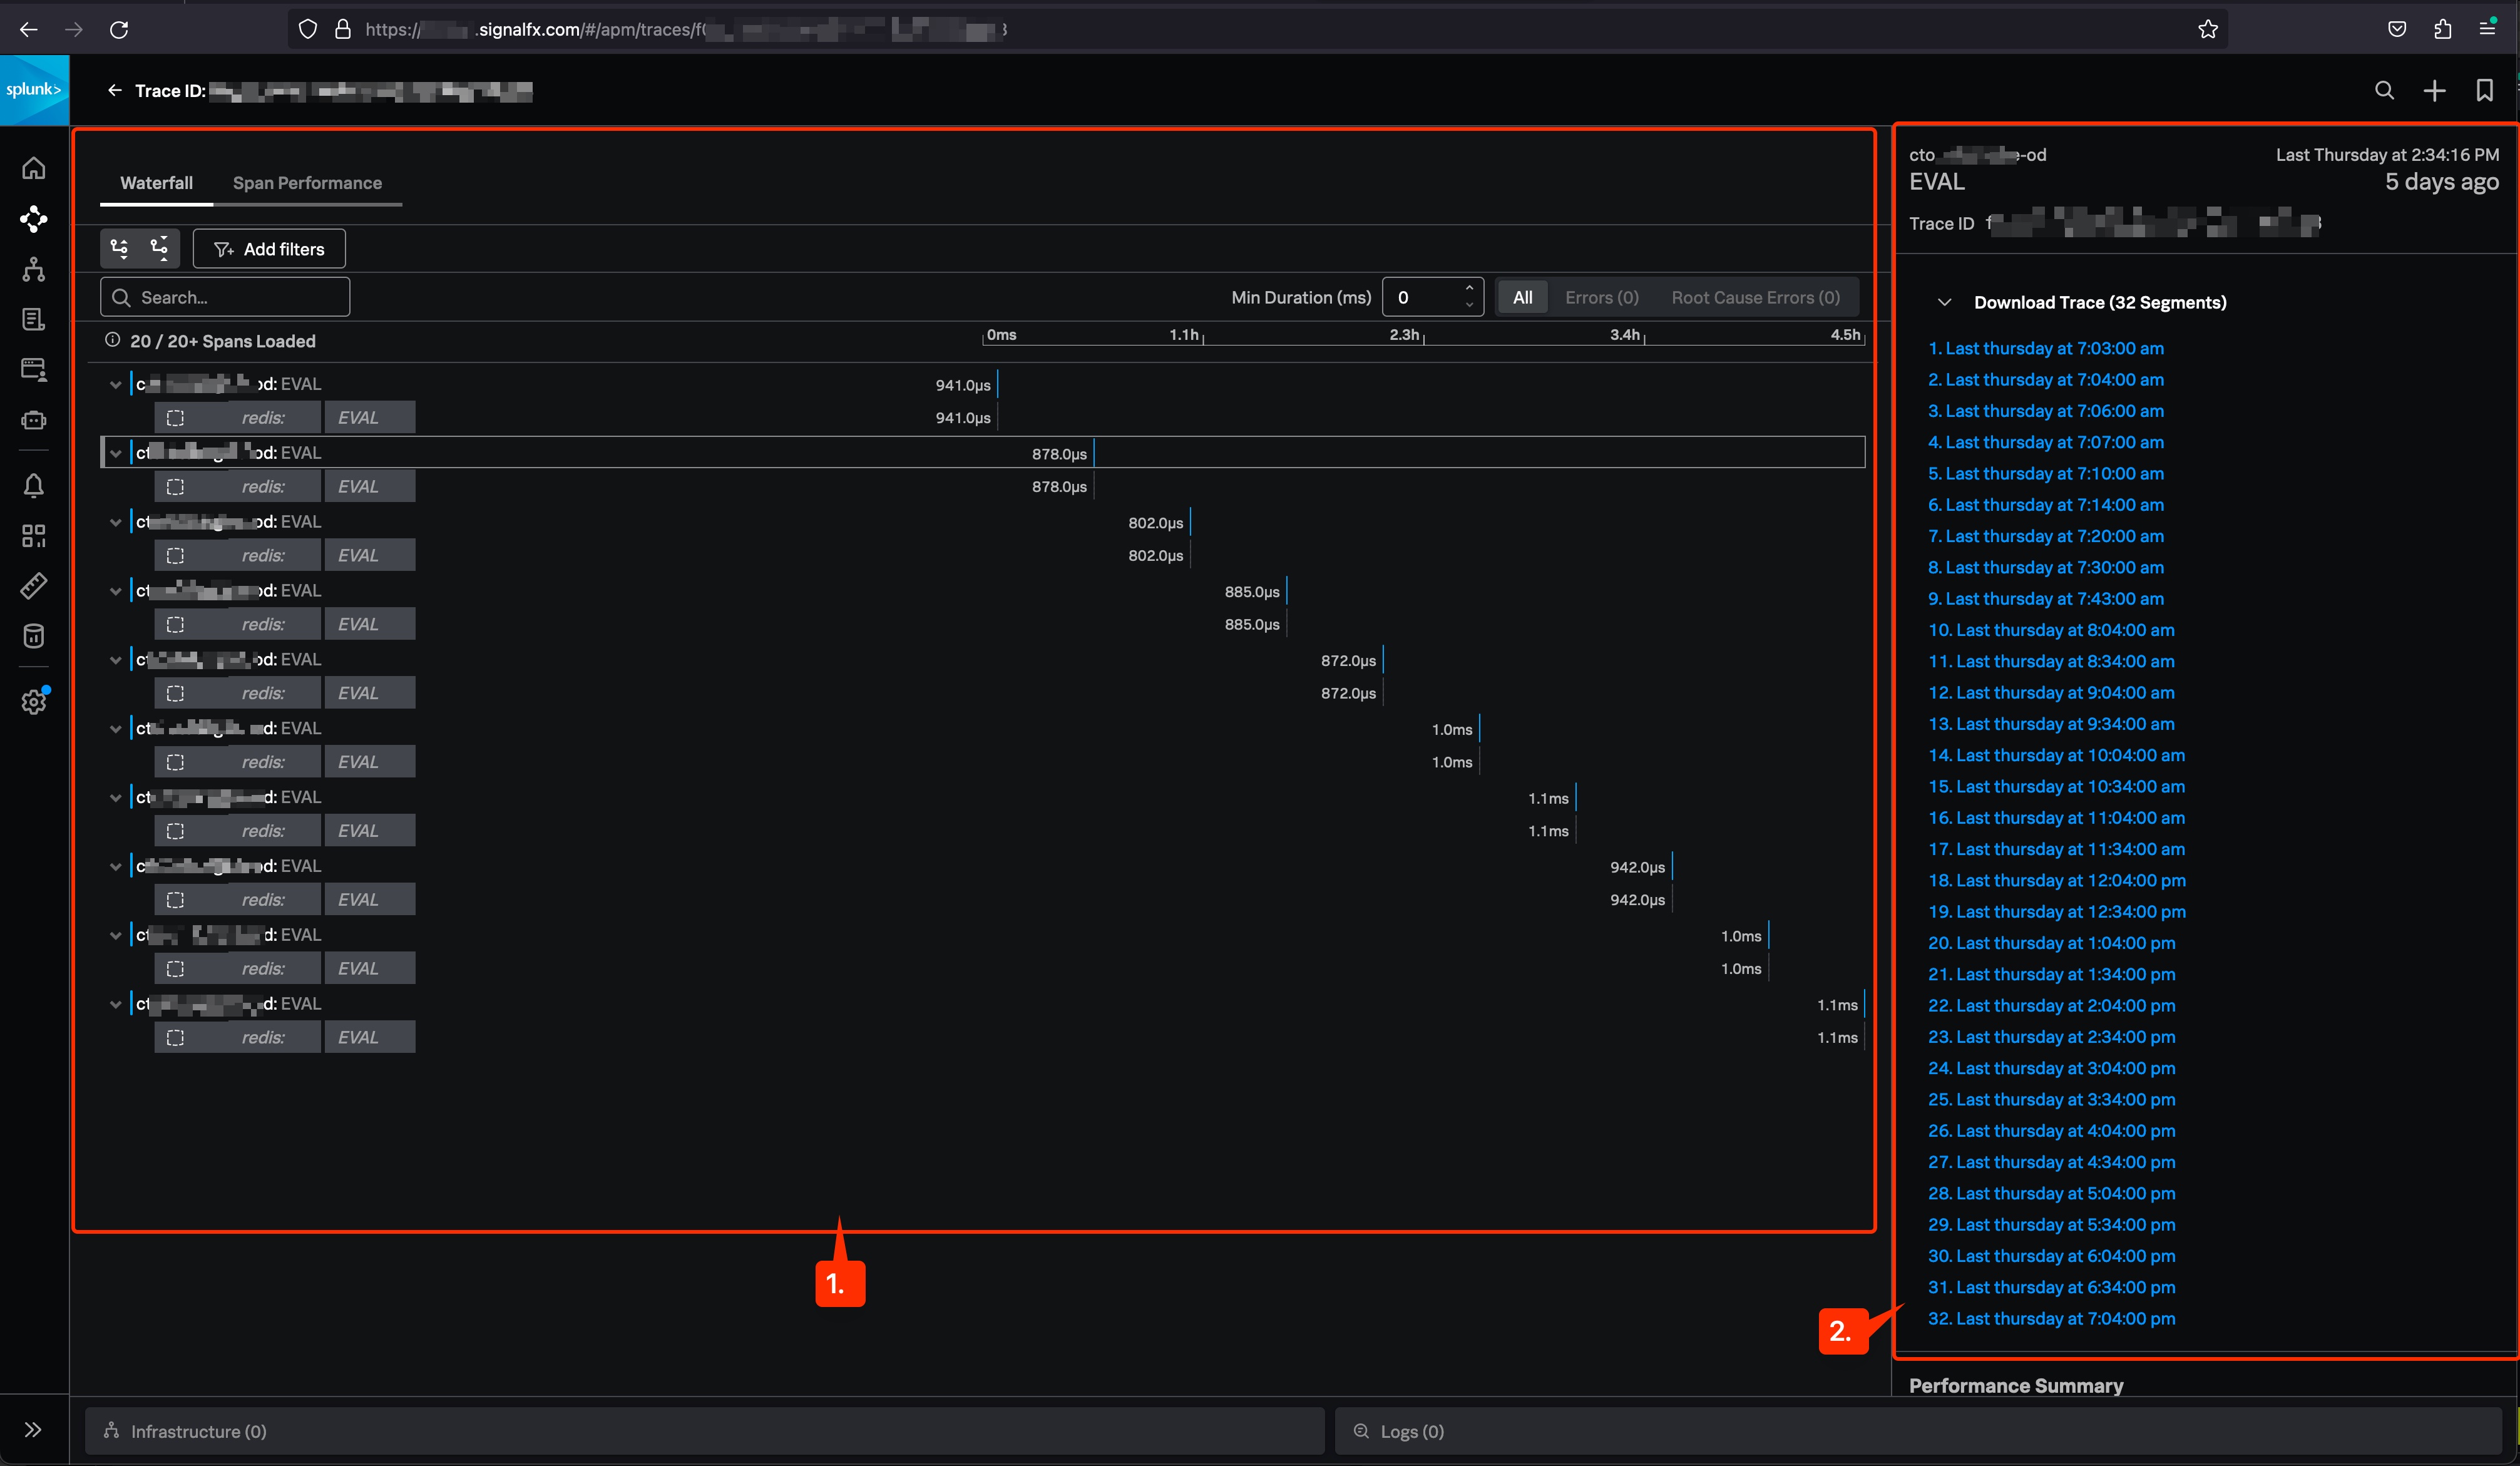
Task: Select the APM navigation icon in the sidebar
Action: tap(34, 219)
